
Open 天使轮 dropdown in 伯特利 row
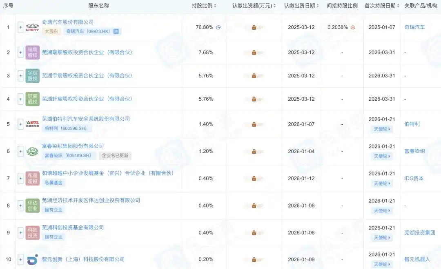click(x=382, y=129)
